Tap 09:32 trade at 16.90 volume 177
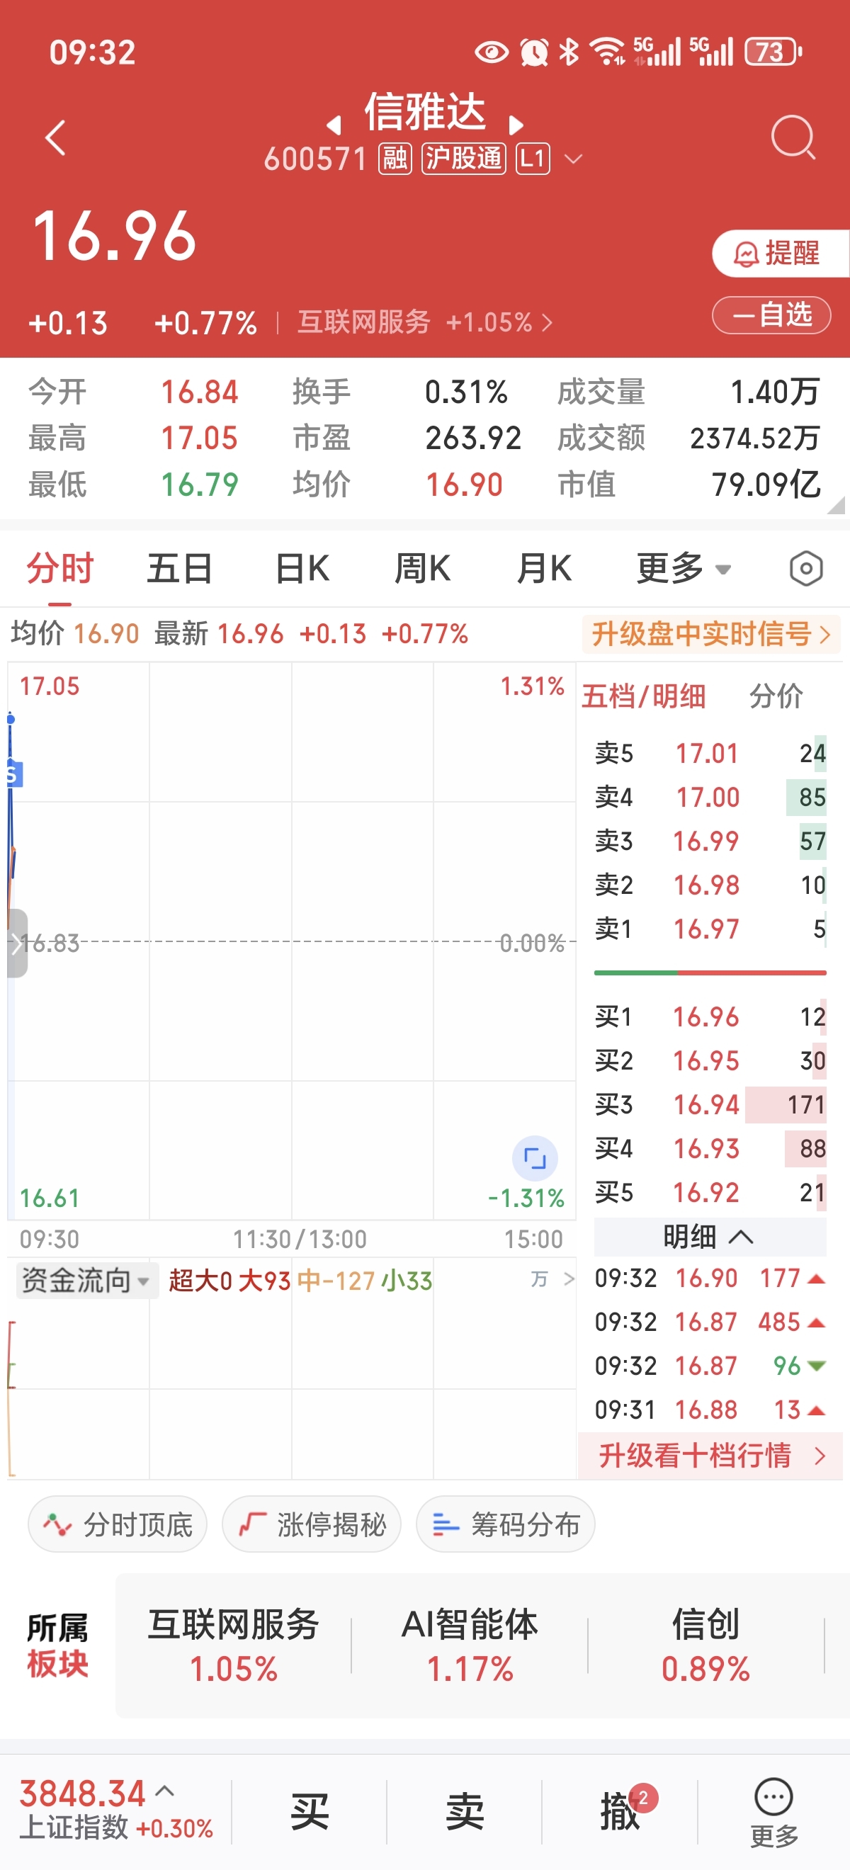Screen dimensions: 850x1870 click(710, 1279)
